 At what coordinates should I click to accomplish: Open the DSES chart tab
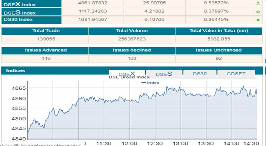pos(164,74)
